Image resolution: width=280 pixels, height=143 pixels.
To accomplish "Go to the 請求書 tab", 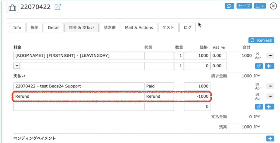I will click(x=109, y=27).
